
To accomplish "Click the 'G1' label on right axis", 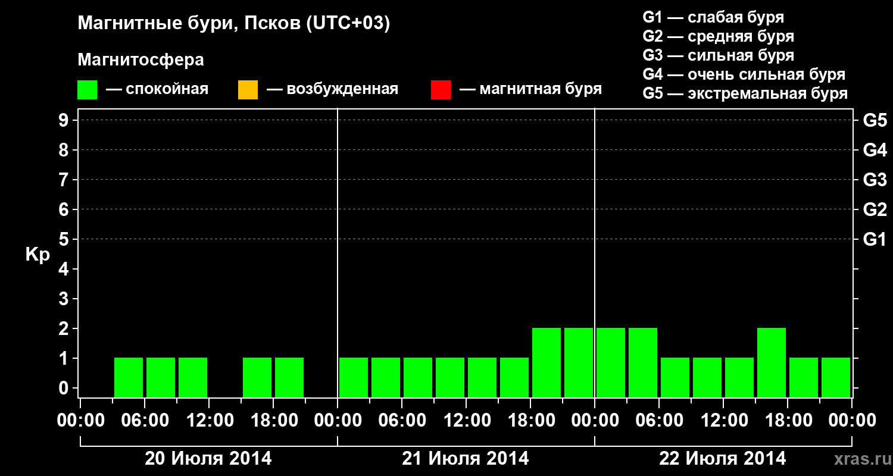I will tap(875, 239).
